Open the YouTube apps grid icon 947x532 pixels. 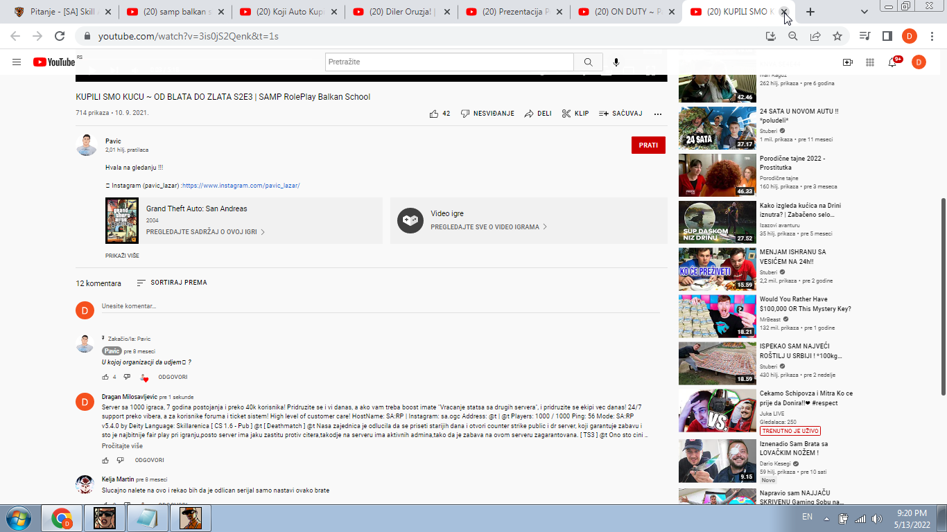(x=870, y=62)
